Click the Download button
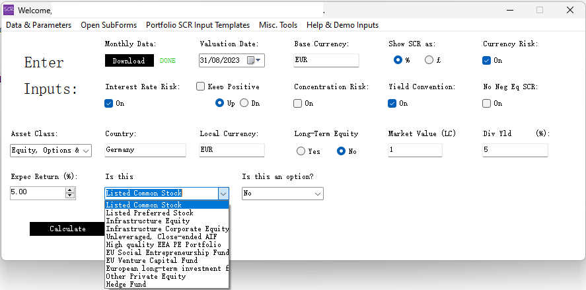This screenshot has height=290, width=586. [x=129, y=61]
